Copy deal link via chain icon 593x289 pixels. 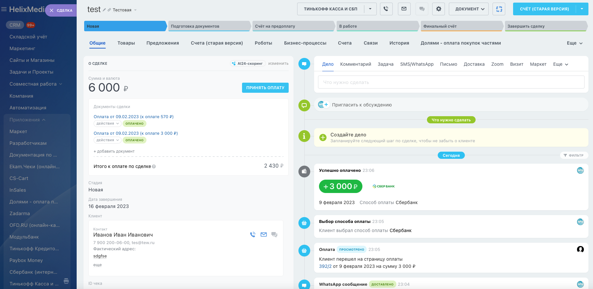pos(109,10)
